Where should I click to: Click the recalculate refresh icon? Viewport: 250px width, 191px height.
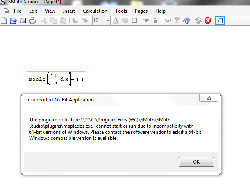[198, 20]
